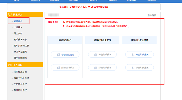
Task: Click the 退出登录 logout link
Action: coord(152,15)
